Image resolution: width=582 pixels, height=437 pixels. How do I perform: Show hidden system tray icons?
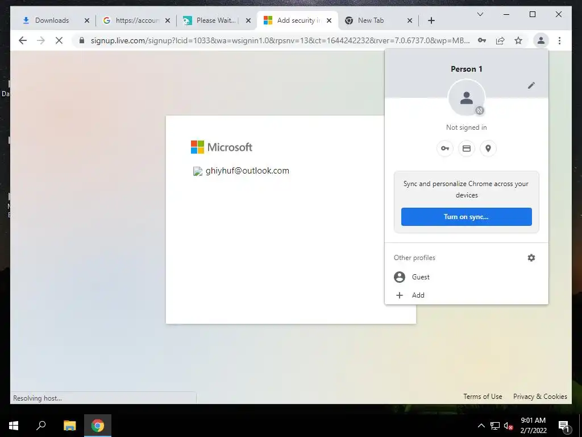481,426
